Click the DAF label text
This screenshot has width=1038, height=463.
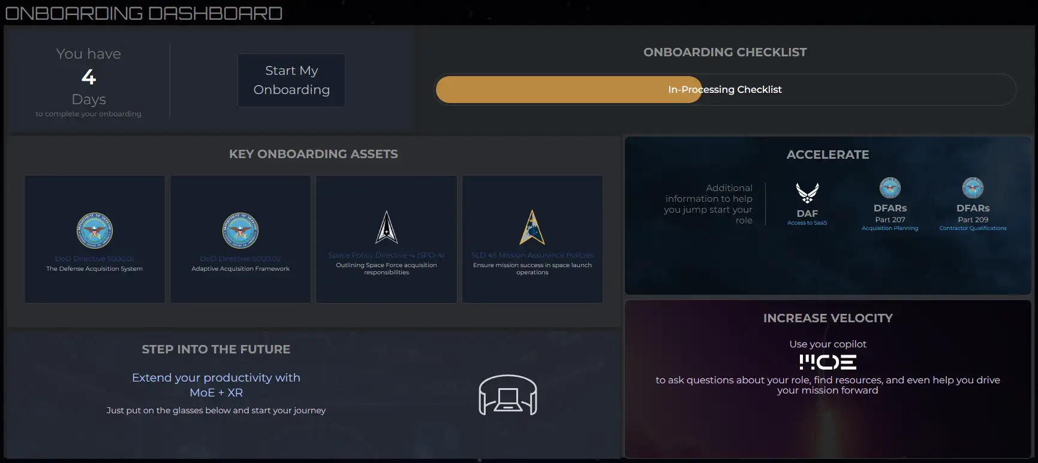coord(807,213)
